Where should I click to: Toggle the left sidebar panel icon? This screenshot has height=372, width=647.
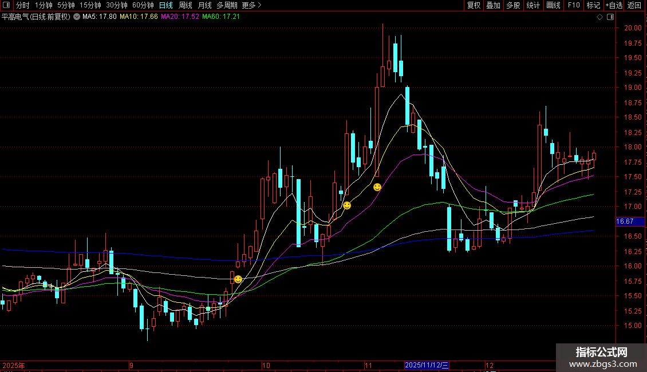point(6,5)
